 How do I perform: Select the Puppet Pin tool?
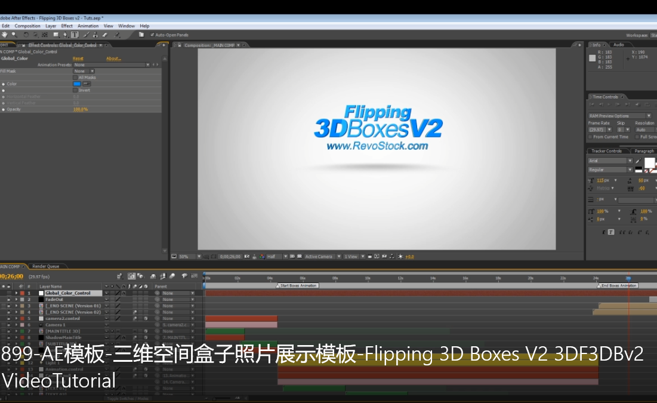(x=117, y=35)
